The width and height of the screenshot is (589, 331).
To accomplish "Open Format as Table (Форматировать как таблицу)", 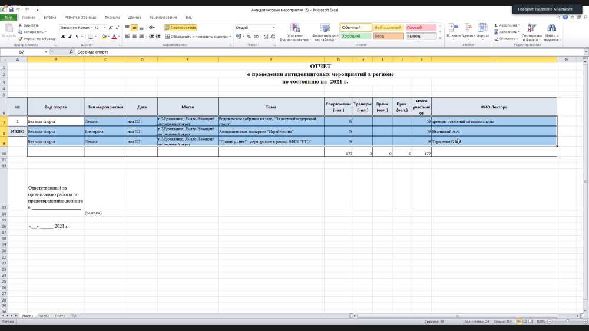I will tap(325, 32).
